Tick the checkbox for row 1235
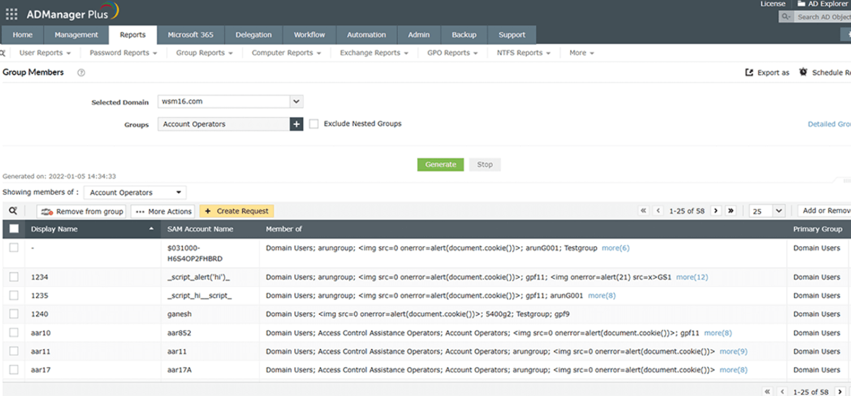851x396 pixels. point(14,295)
